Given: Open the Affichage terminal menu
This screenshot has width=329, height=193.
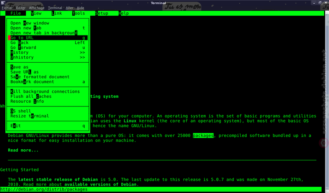Looking at the screenshot, I should pos(37,8).
